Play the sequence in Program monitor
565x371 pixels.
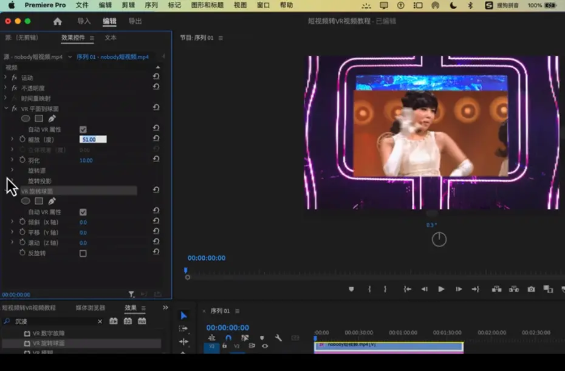(x=441, y=289)
